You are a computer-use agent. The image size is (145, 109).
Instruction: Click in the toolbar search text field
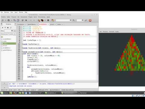click(63, 20)
